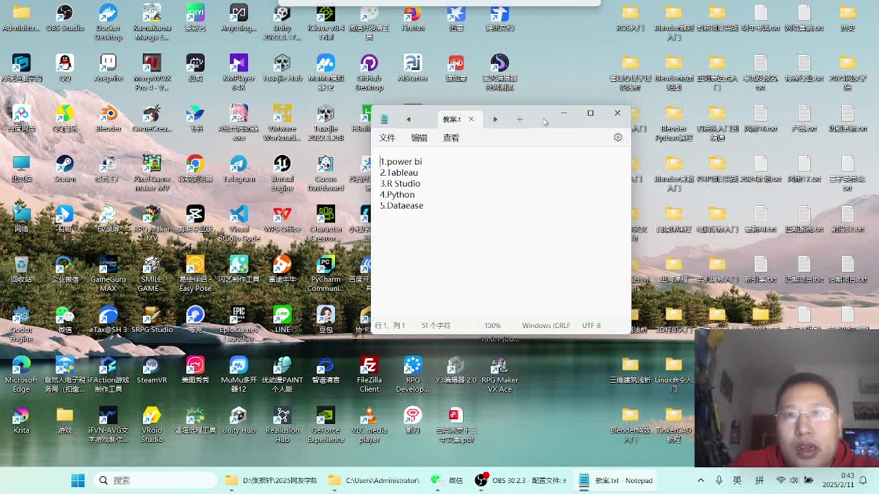Open the Linux命令入门 desktop folder
The width and height of the screenshot is (879, 494).
[674, 373]
